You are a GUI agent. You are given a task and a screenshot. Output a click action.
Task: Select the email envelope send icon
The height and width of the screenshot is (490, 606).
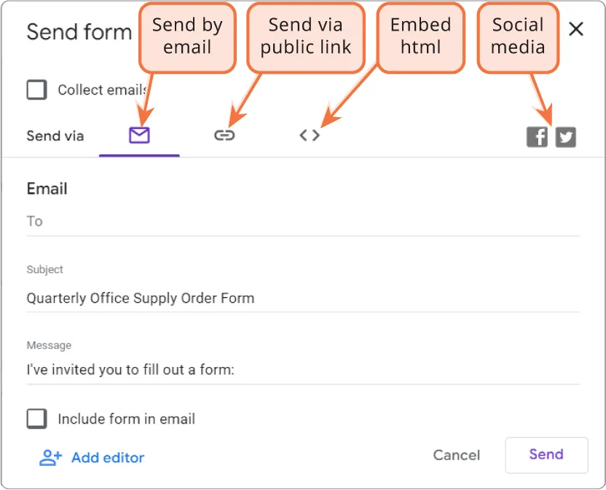click(140, 135)
